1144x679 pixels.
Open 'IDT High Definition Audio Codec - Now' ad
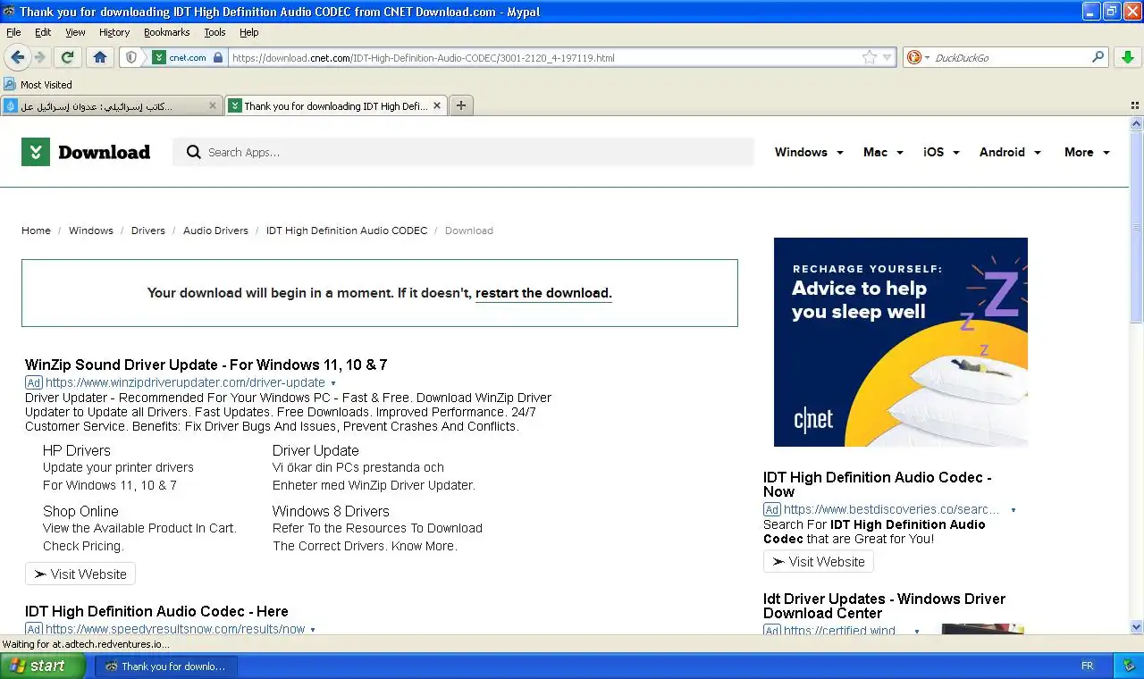877,484
